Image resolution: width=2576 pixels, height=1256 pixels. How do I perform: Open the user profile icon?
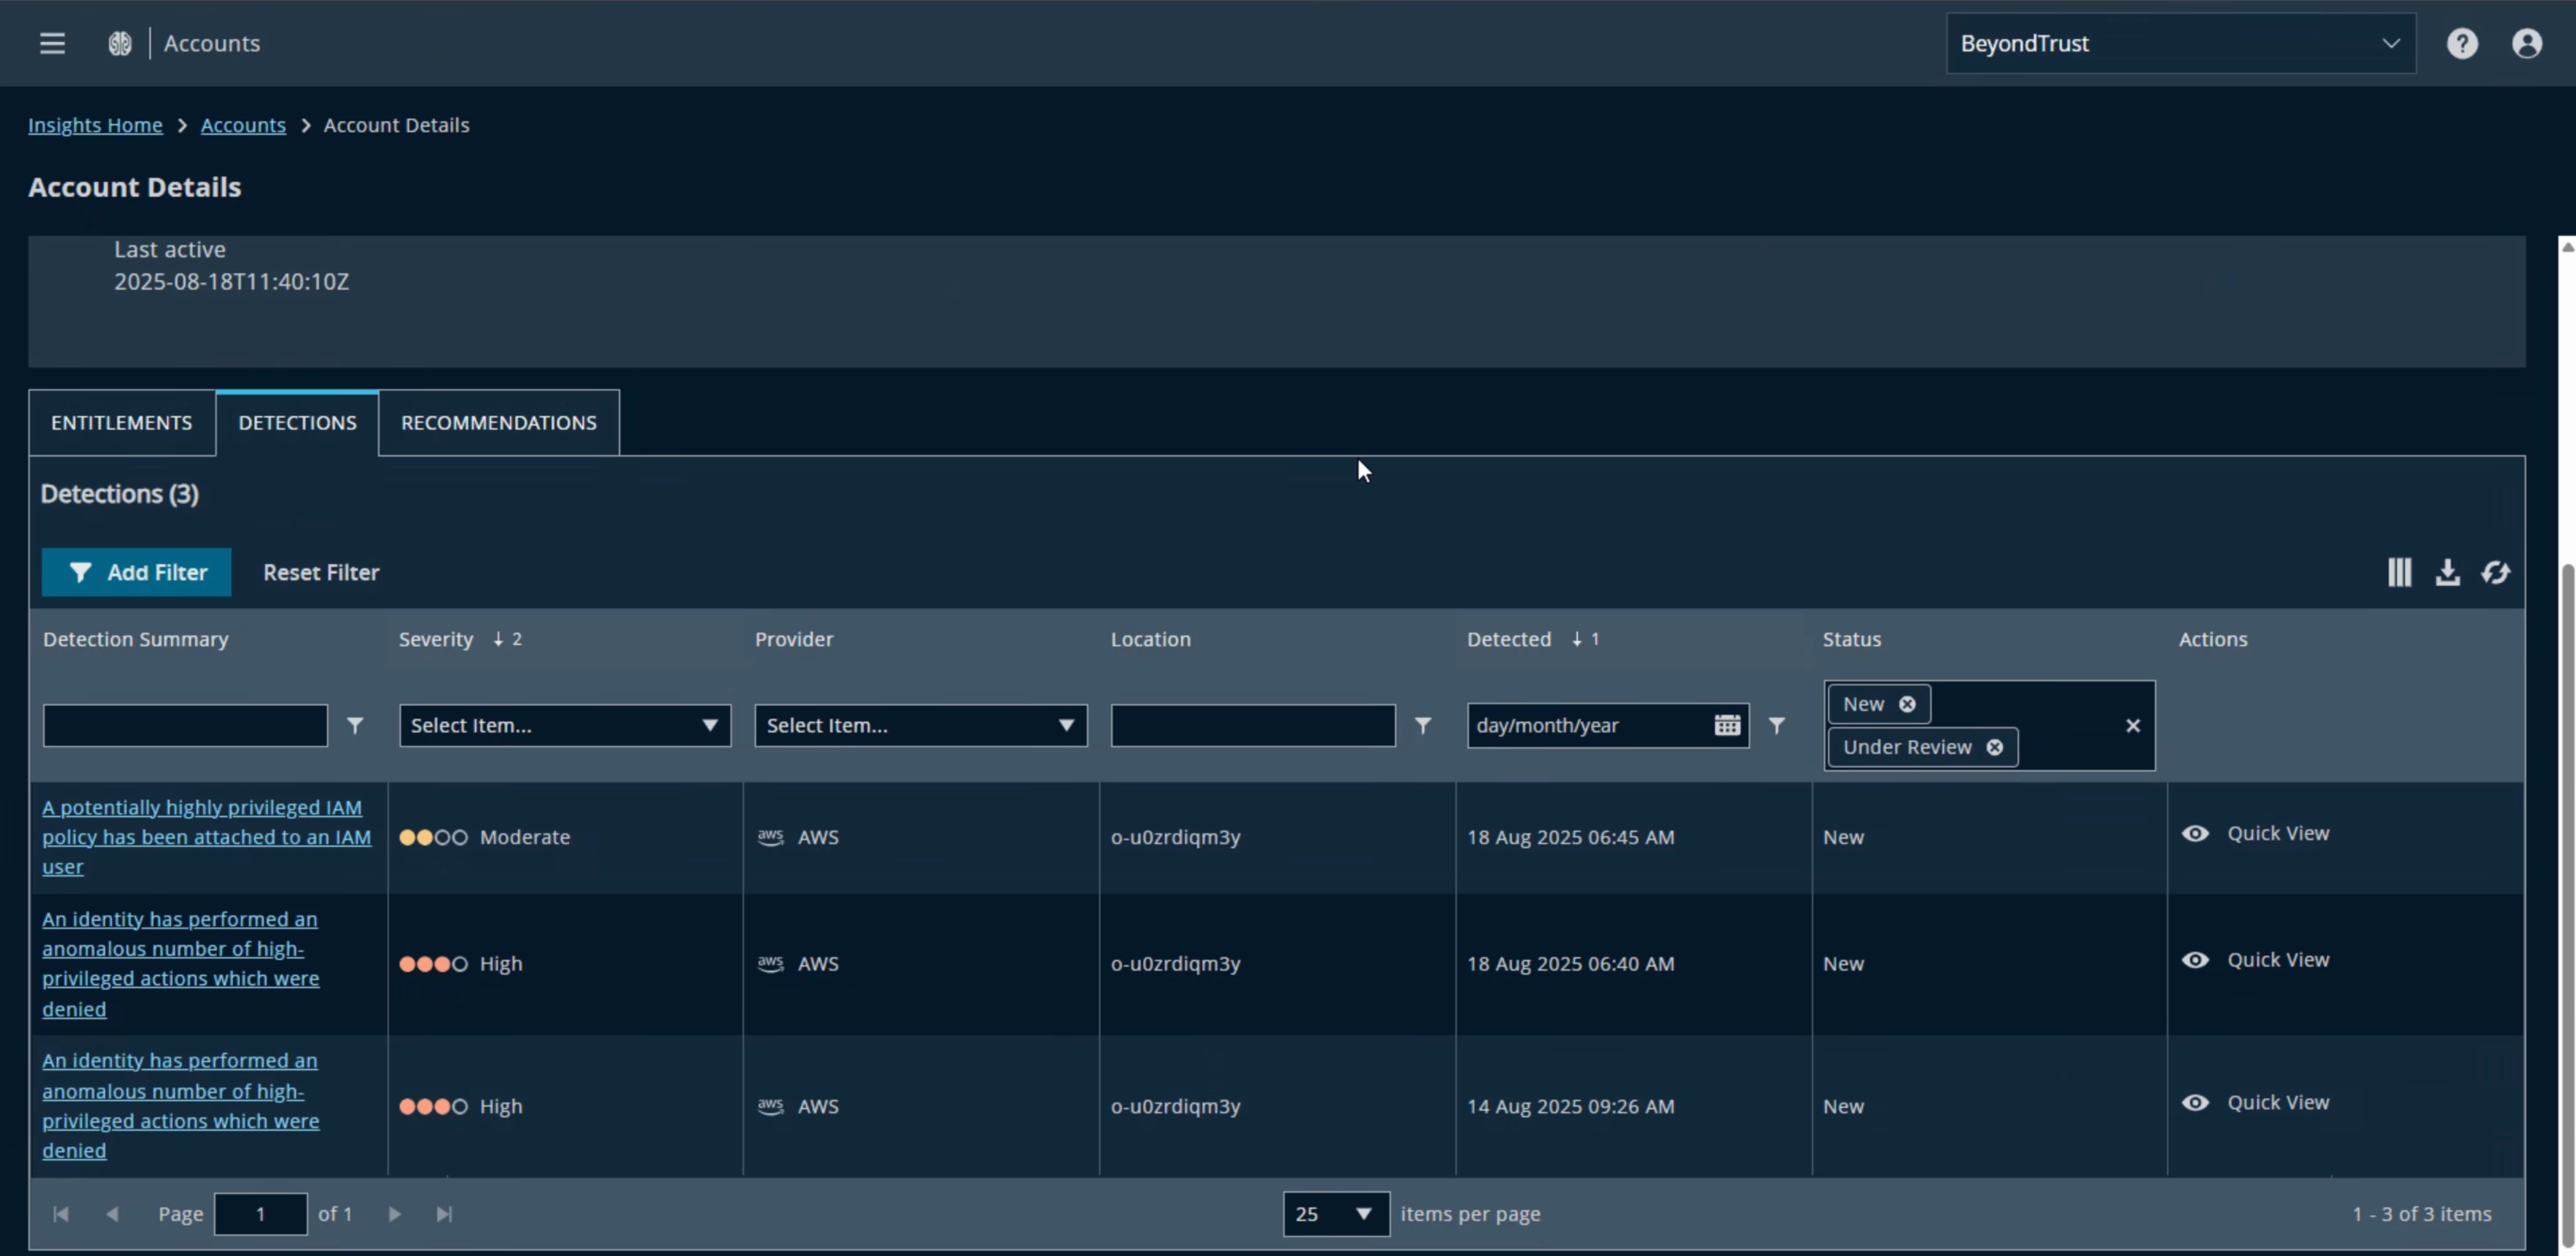(x=2527, y=43)
